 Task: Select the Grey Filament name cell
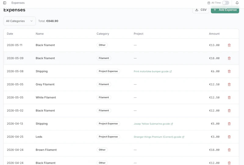(45, 84)
